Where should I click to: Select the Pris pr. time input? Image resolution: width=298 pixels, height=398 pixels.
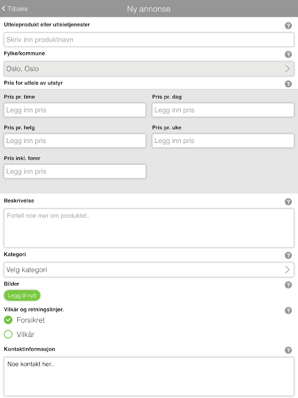pos(74,110)
